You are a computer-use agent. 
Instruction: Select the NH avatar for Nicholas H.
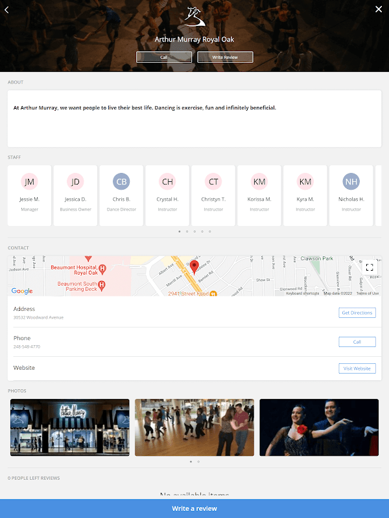351,181
